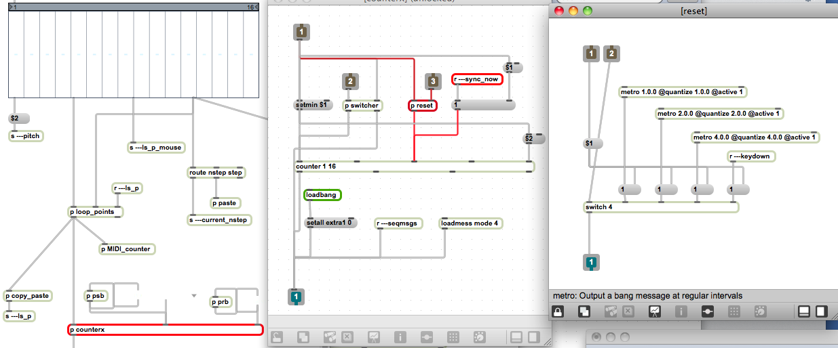Select outlet 1 in the counterx patcher
The width and height of the screenshot is (838, 348).
[297, 297]
